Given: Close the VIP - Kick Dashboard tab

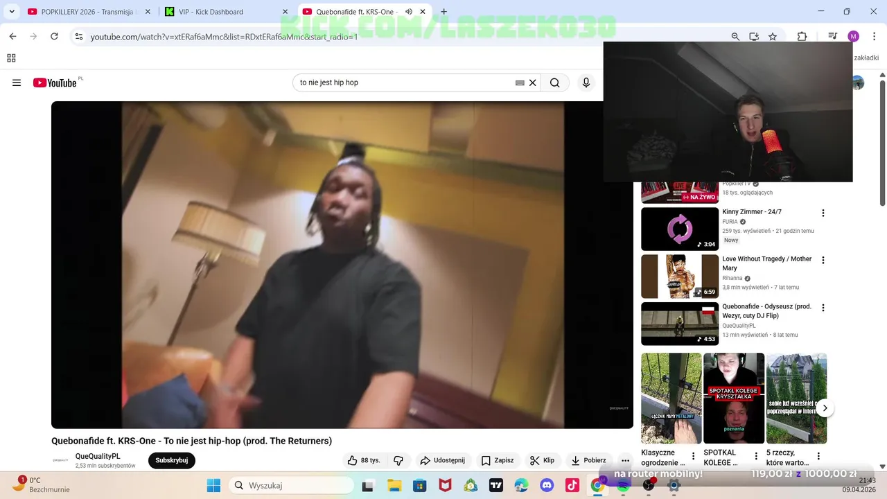Looking at the screenshot, I should pos(285,12).
